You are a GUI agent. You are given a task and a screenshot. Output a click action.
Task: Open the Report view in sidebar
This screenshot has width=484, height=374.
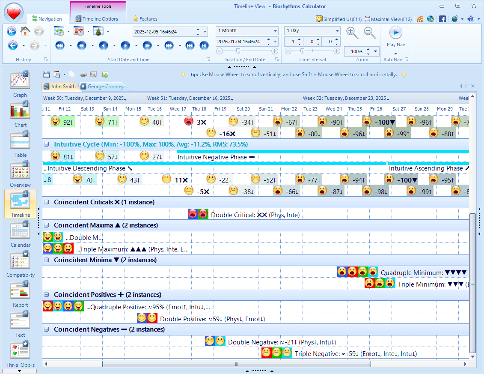point(20,294)
